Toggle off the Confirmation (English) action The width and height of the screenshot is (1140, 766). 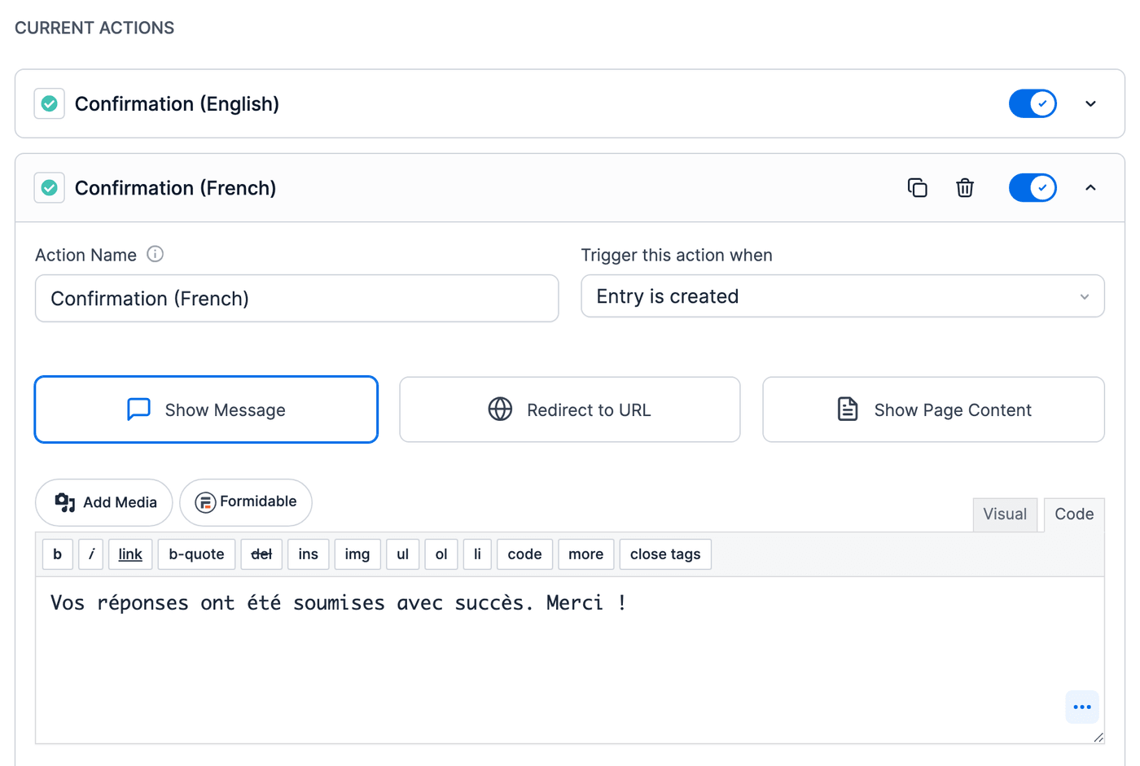tap(1033, 103)
